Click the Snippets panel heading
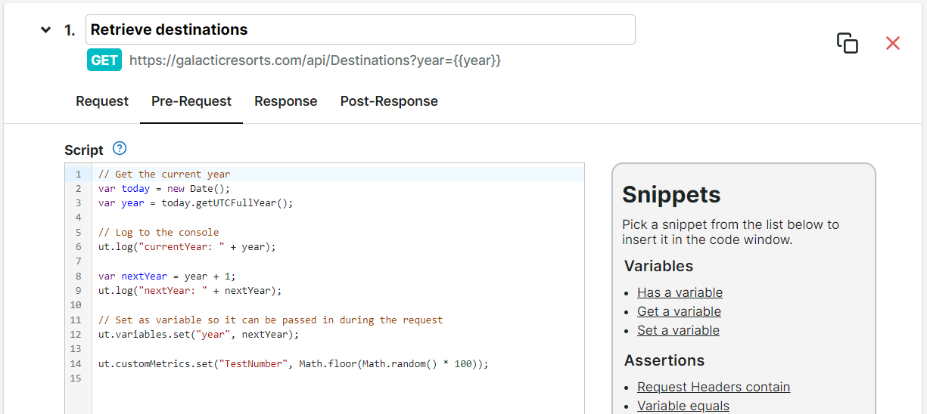This screenshot has height=414, width=927. tap(671, 195)
